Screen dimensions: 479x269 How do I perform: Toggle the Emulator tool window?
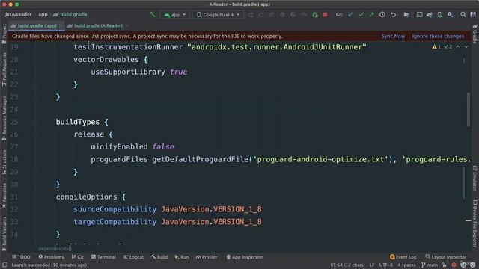[475, 178]
